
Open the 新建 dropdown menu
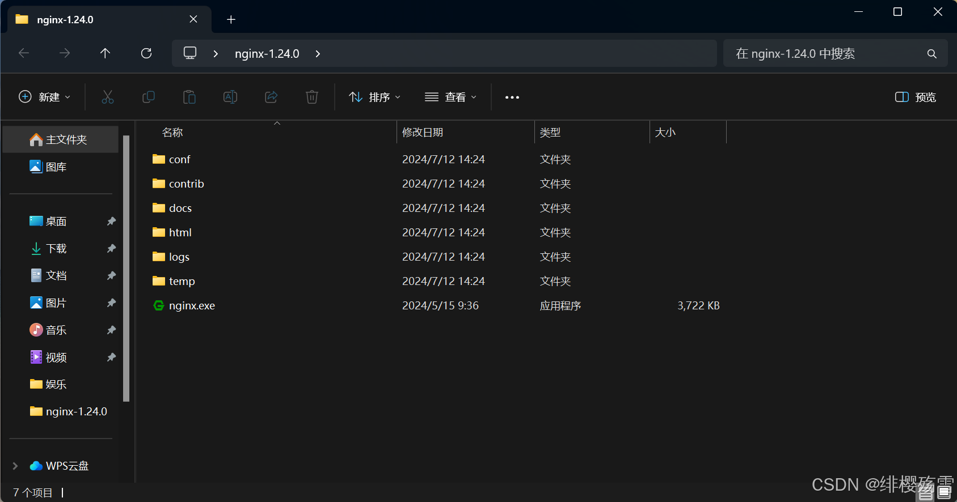[45, 97]
